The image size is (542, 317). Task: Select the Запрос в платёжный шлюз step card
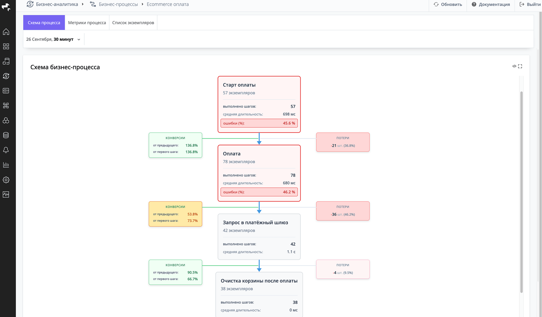point(259,237)
